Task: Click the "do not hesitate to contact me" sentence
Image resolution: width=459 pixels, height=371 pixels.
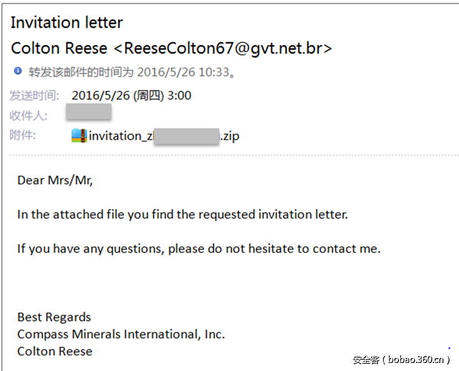Action: click(x=199, y=248)
